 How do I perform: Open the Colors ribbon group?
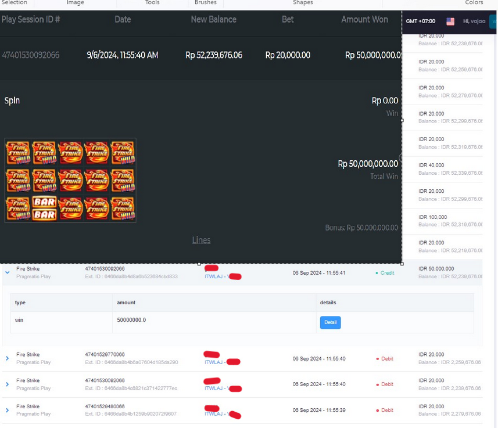click(474, 2)
